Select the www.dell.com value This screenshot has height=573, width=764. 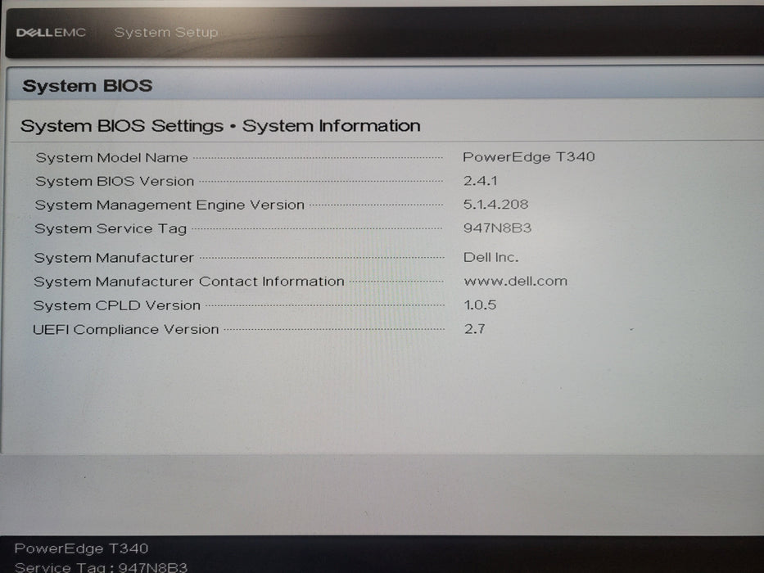pyautogui.click(x=516, y=281)
